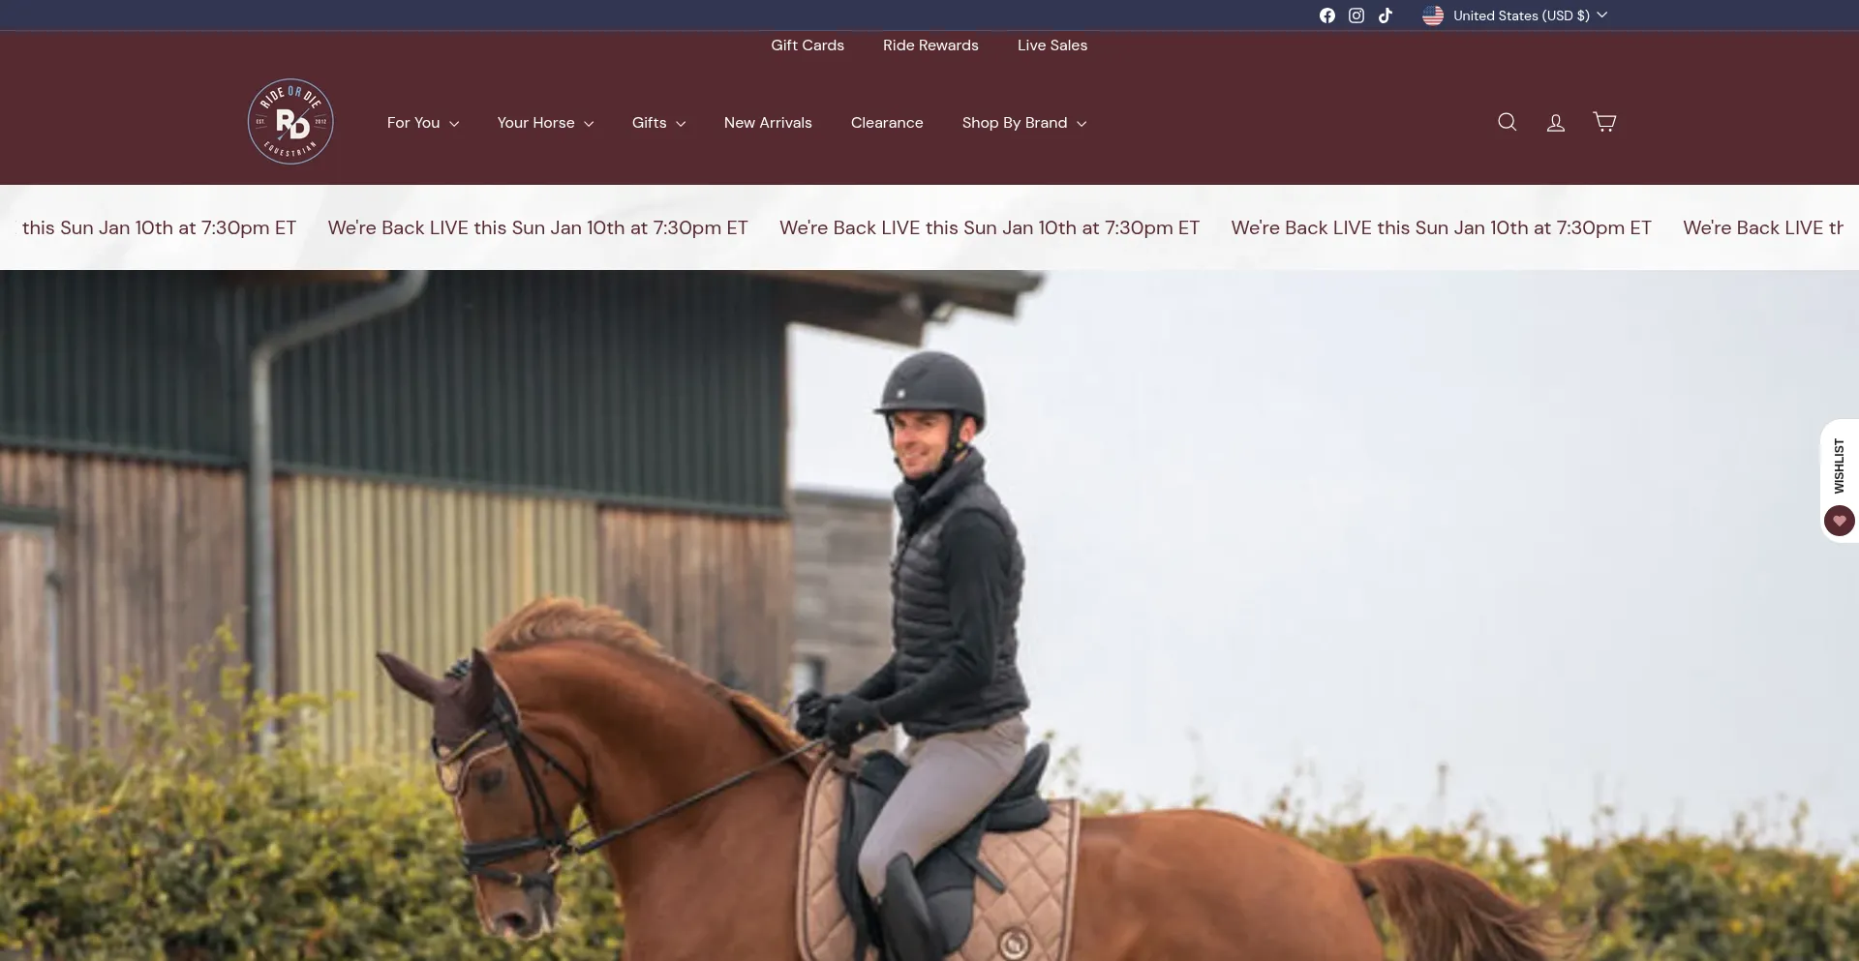1859x961 pixels.
Task: Expand the For You menu
Action: [423, 123]
